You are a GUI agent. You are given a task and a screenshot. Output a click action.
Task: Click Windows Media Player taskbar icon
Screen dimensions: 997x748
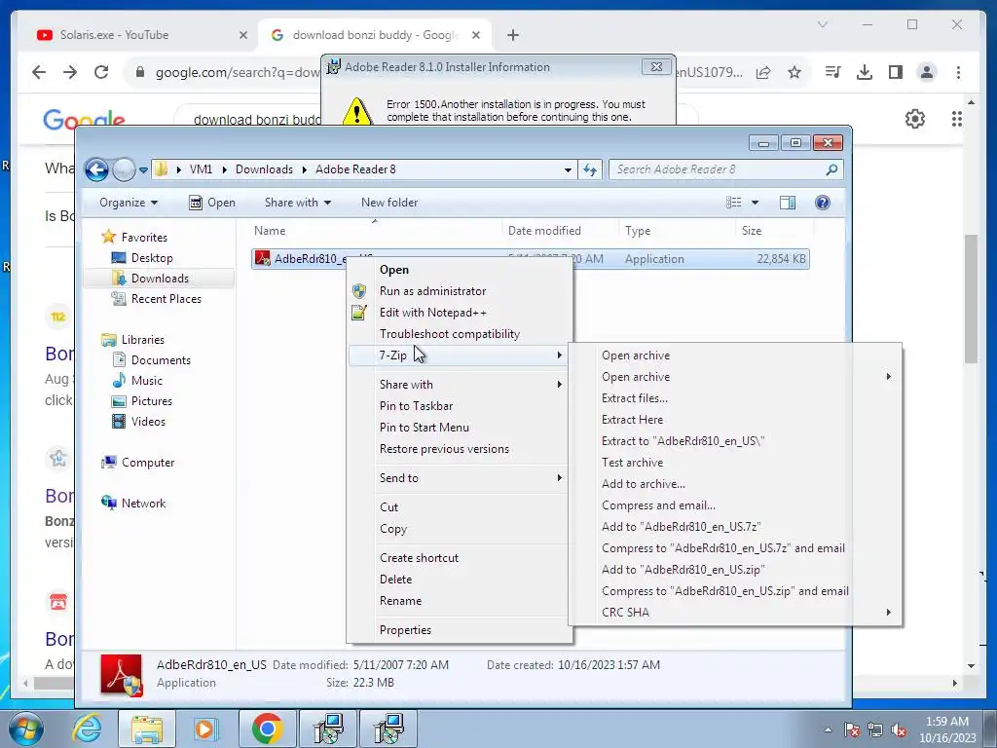pyautogui.click(x=205, y=729)
